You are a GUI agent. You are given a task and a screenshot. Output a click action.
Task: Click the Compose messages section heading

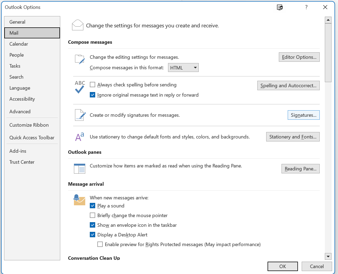[90, 42]
